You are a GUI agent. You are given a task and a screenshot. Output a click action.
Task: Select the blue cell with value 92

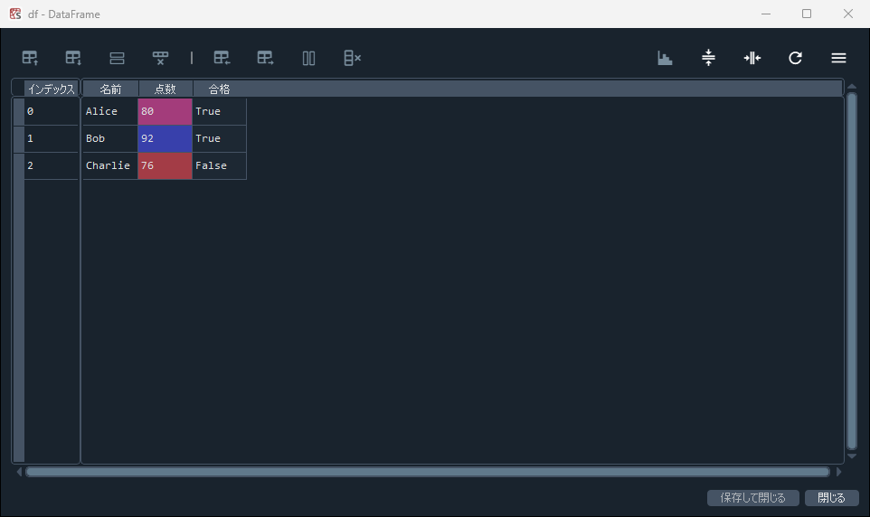[165, 138]
